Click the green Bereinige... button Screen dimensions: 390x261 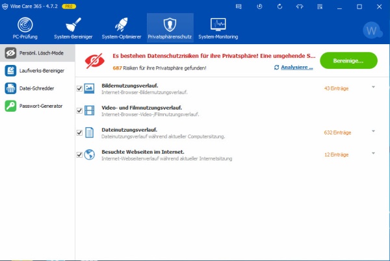tap(348, 60)
